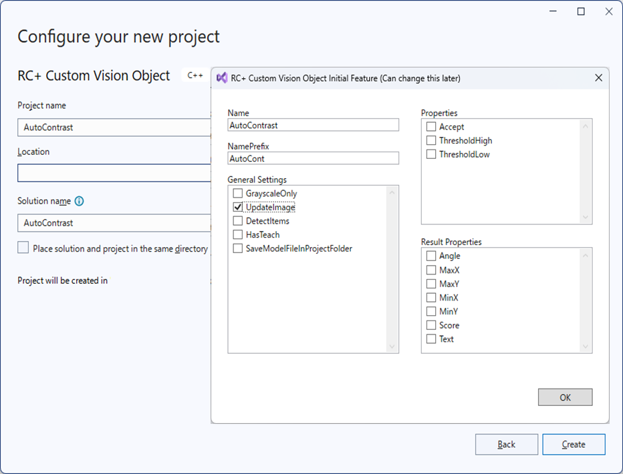Check SaveModelFileInProjectFolder option
The image size is (623, 474).
pos(238,248)
